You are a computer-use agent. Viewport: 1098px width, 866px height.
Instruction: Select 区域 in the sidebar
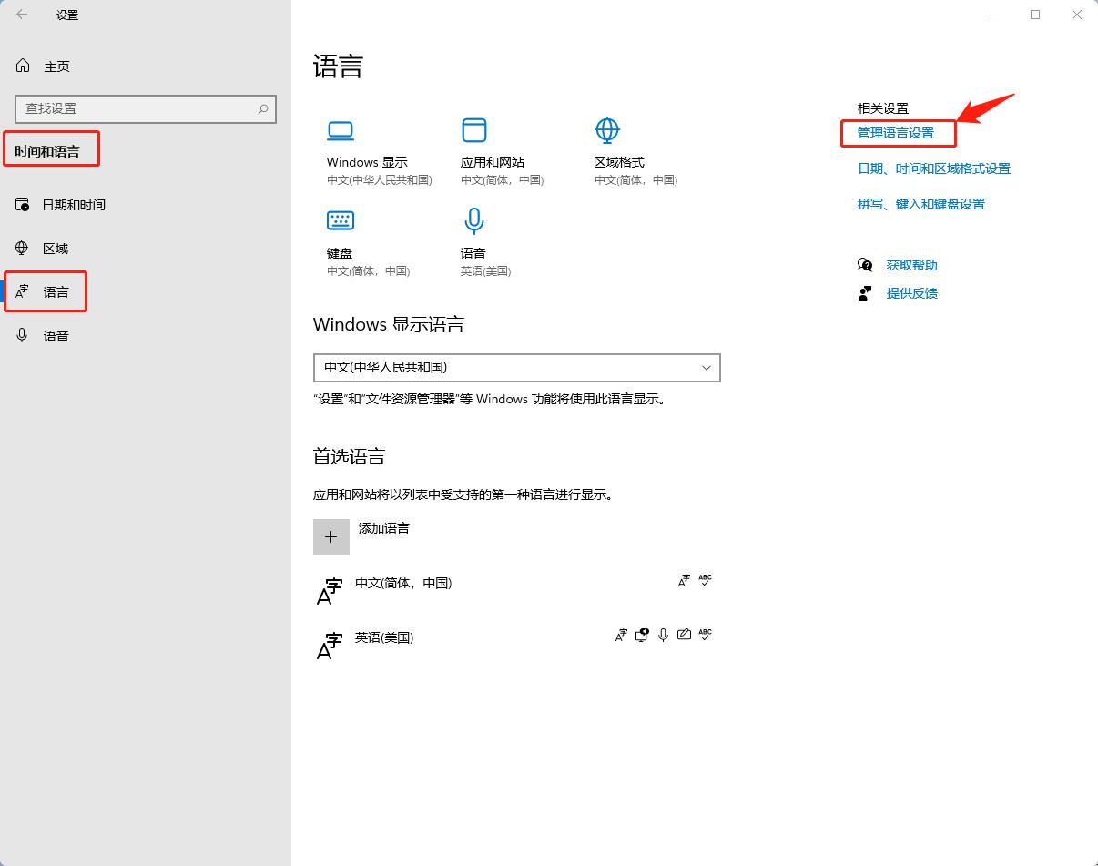coord(55,249)
